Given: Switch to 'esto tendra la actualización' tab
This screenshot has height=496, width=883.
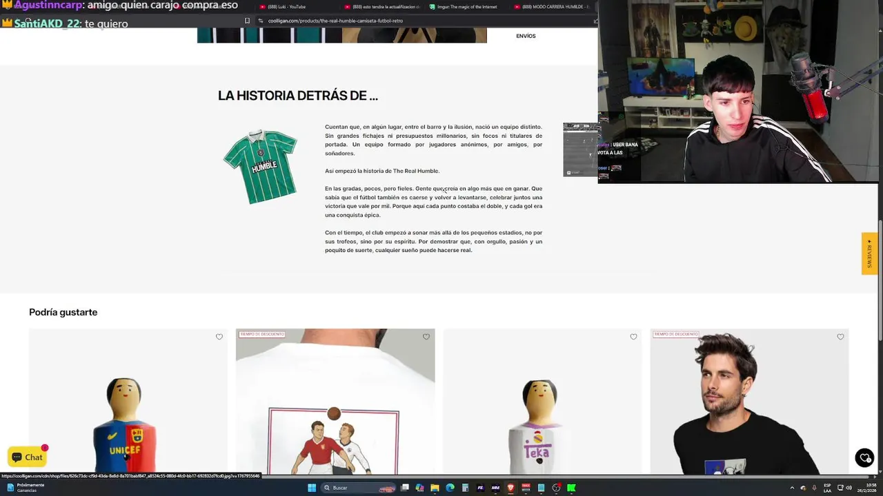Looking at the screenshot, I should point(383,7).
